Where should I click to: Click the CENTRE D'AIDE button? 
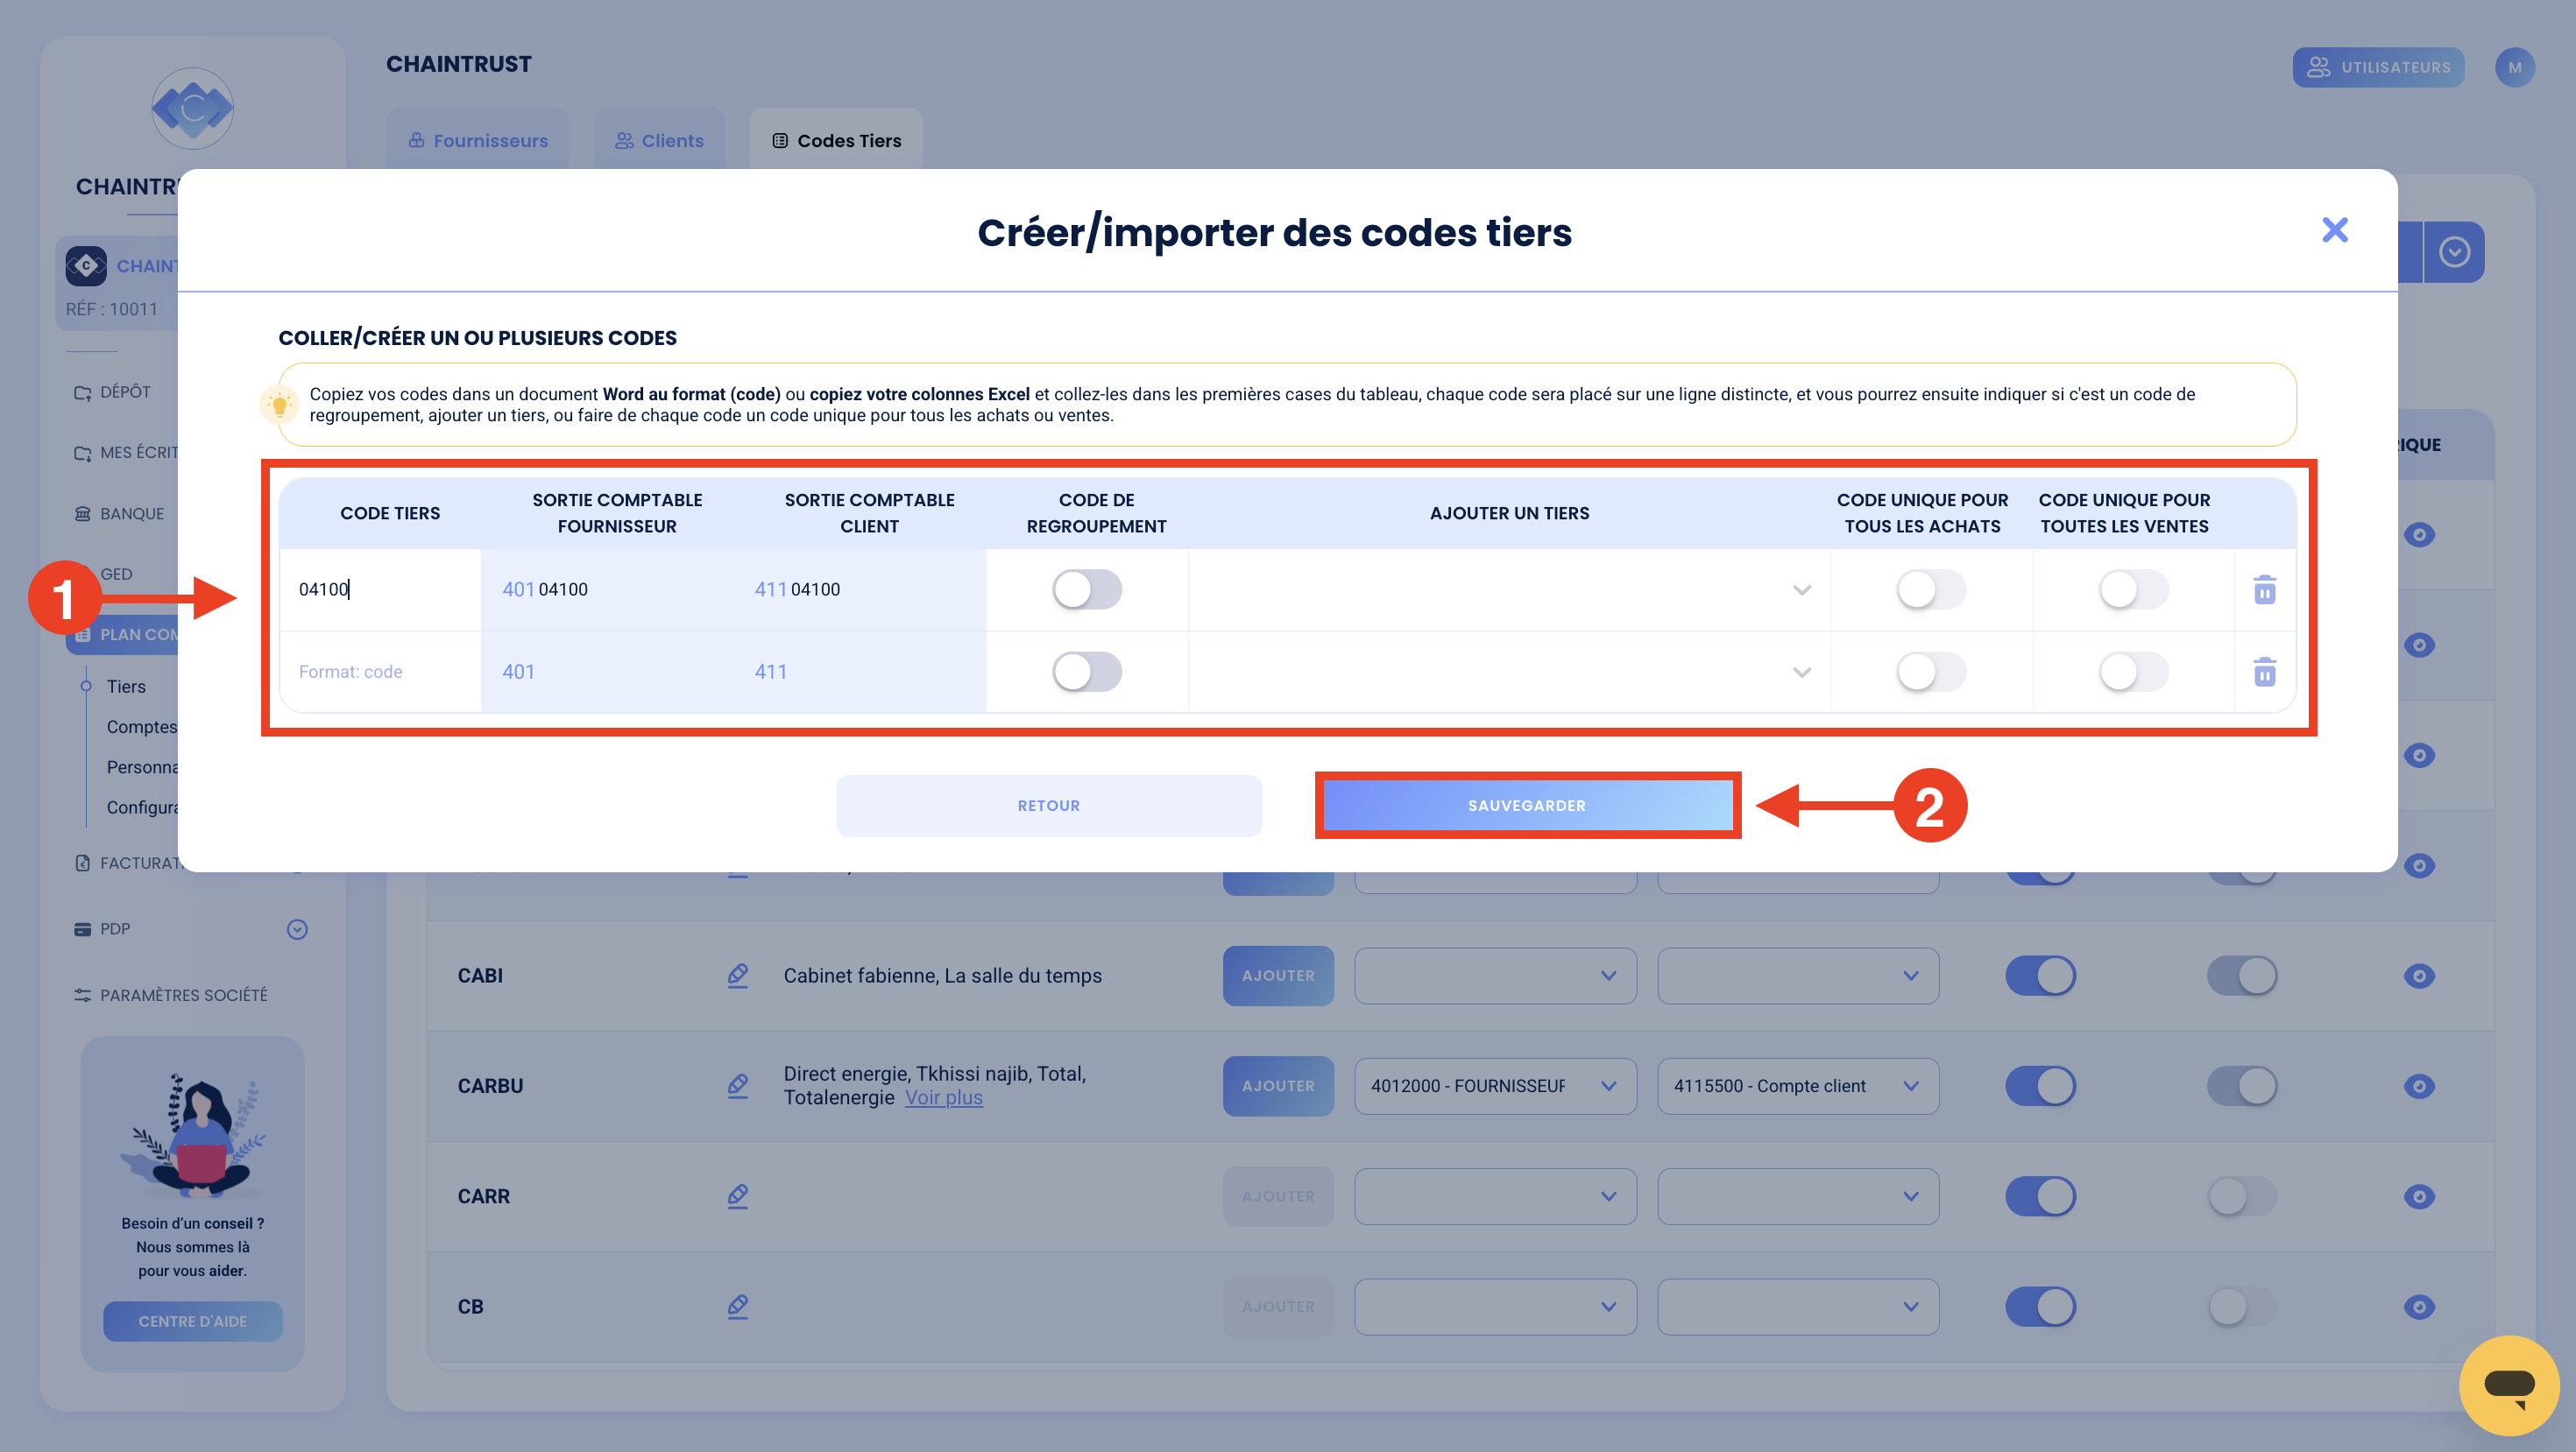point(192,1320)
